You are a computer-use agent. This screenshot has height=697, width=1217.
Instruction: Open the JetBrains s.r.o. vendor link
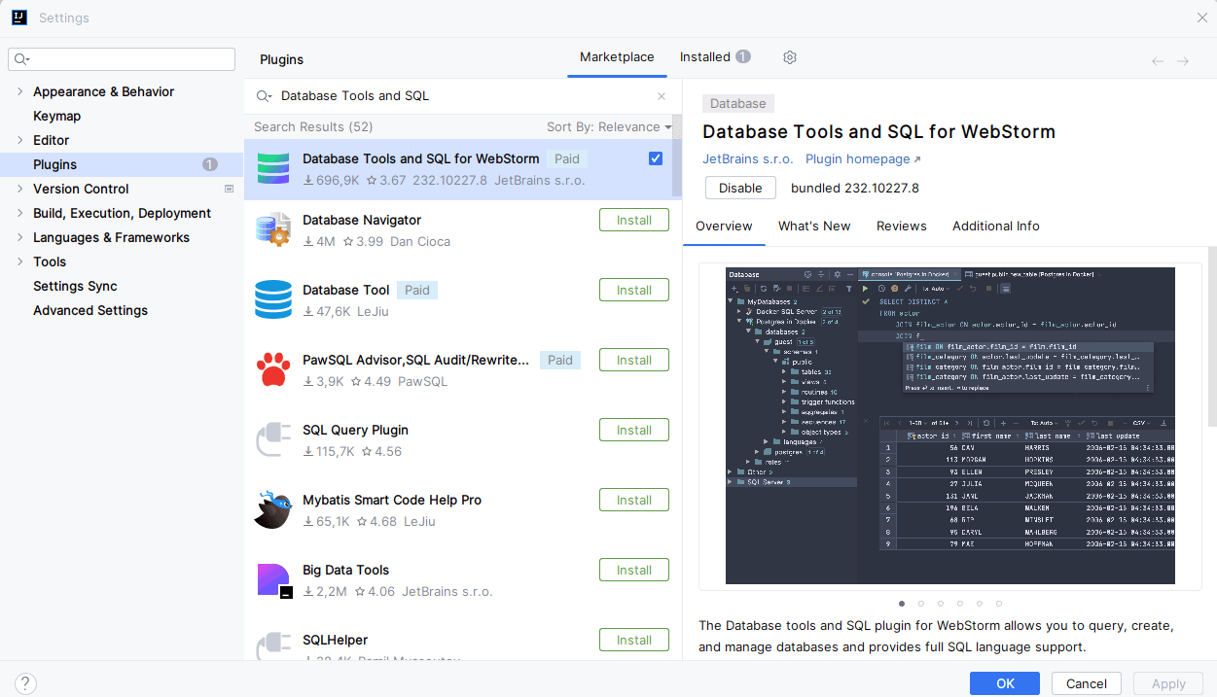[x=748, y=159]
